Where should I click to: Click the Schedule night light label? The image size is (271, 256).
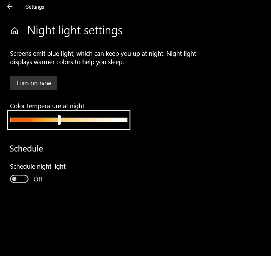[38, 167]
